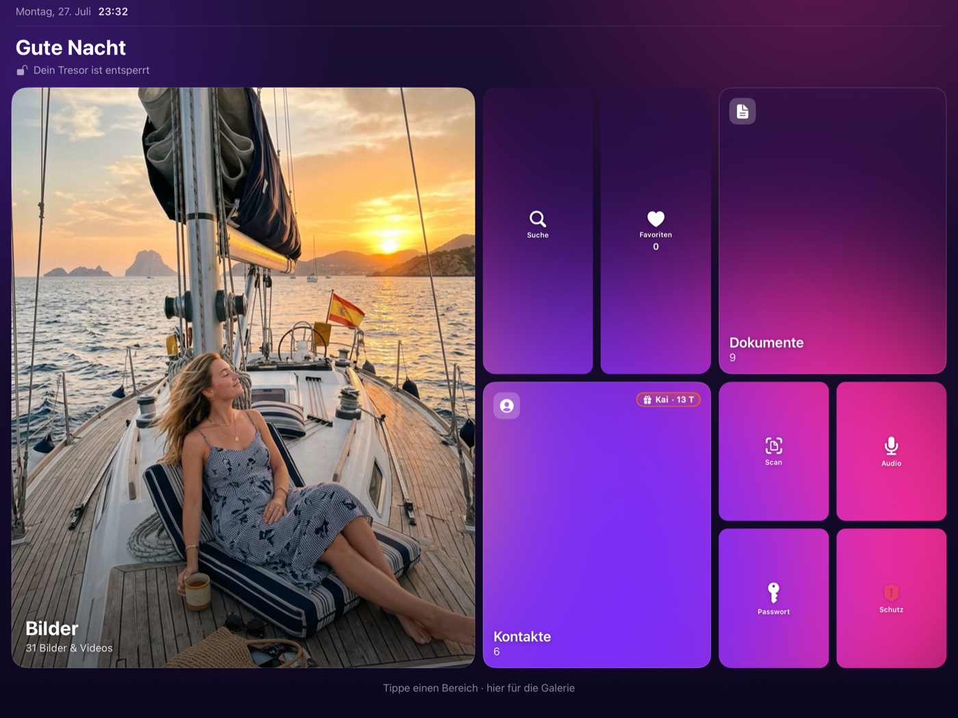Click 'Dein Tresor ist entsperrt' status
Screen dimensions: 958x718
pos(91,70)
